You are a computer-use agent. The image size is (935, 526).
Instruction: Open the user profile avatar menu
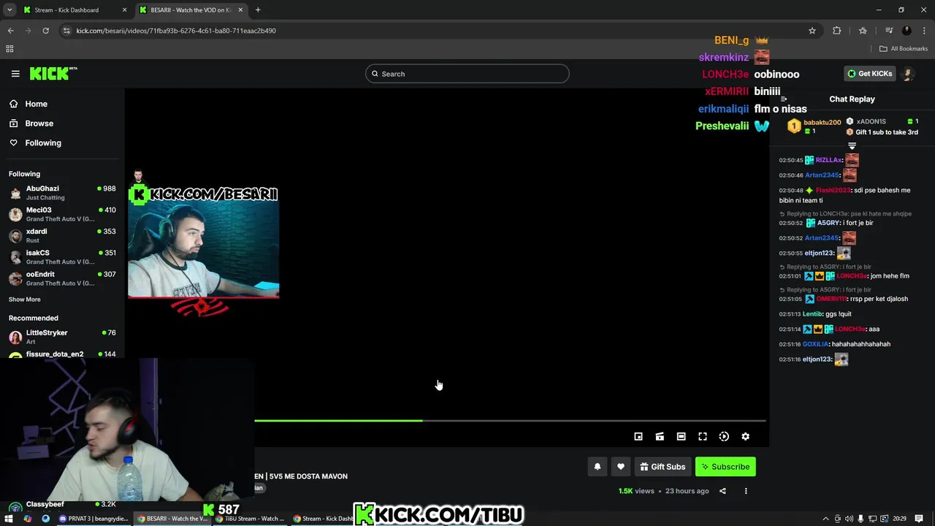909,74
